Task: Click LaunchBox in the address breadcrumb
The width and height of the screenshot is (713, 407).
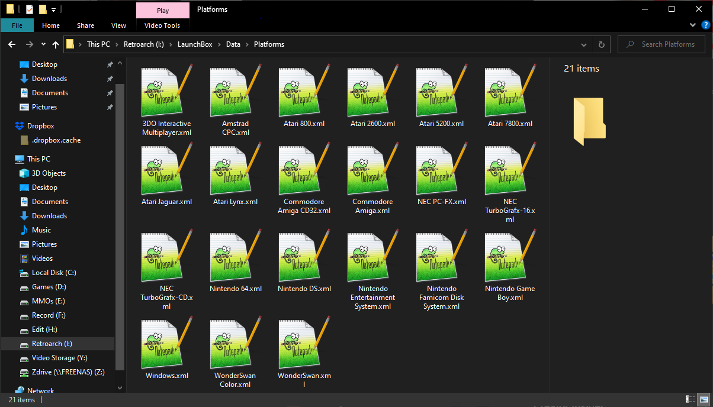Action: (195, 44)
